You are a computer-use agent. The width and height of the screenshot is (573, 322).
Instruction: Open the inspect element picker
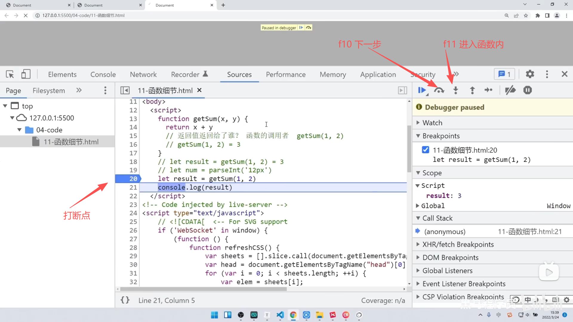pos(10,74)
